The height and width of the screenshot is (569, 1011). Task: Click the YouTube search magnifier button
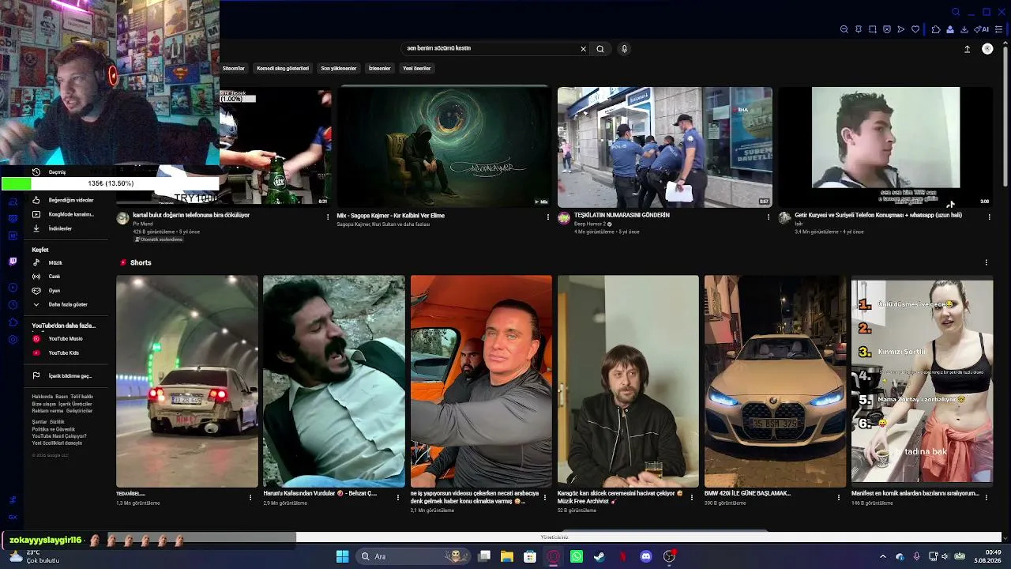pos(600,49)
